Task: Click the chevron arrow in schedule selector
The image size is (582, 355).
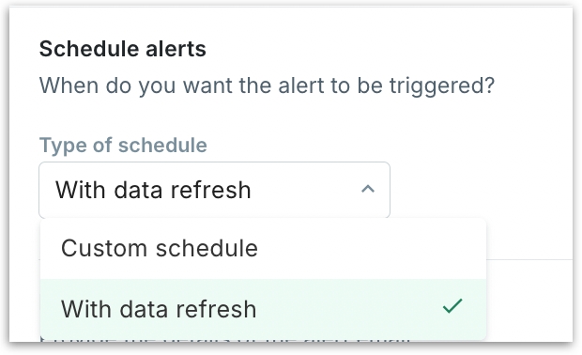Action: (x=368, y=190)
